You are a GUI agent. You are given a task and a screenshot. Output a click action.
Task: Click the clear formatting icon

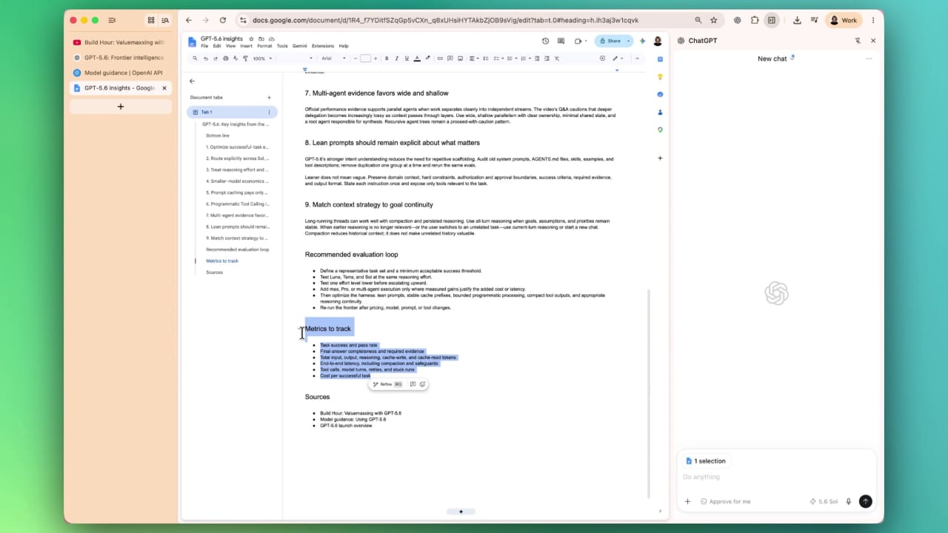coord(557,58)
